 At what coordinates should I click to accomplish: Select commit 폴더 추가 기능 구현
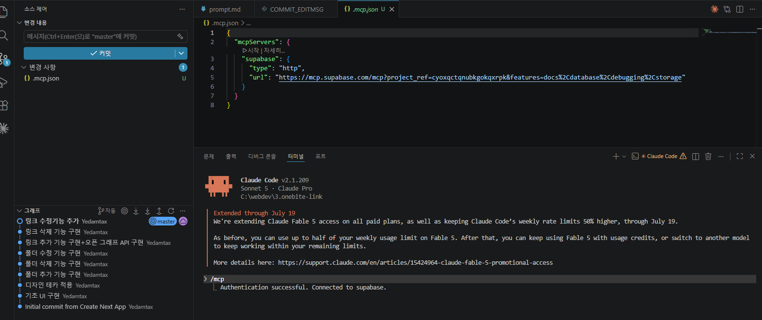(x=53, y=274)
